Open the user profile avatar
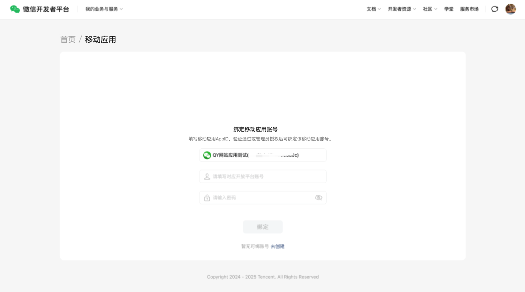The height and width of the screenshot is (292, 525). click(510, 9)
